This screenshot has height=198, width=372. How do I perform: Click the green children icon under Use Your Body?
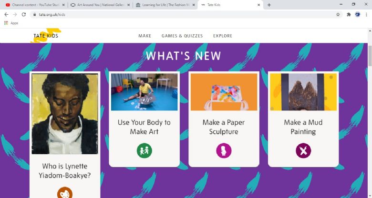144,150
